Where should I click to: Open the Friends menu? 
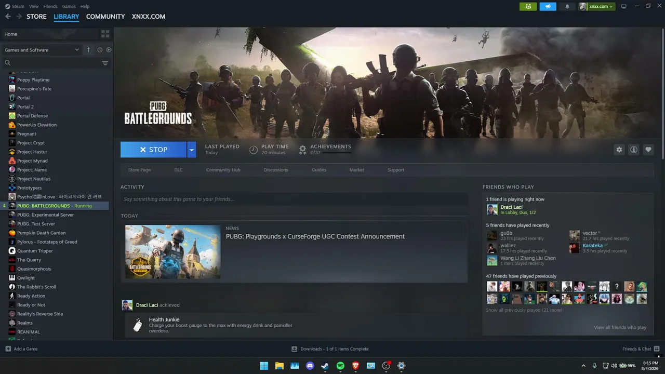coord(50,6)
